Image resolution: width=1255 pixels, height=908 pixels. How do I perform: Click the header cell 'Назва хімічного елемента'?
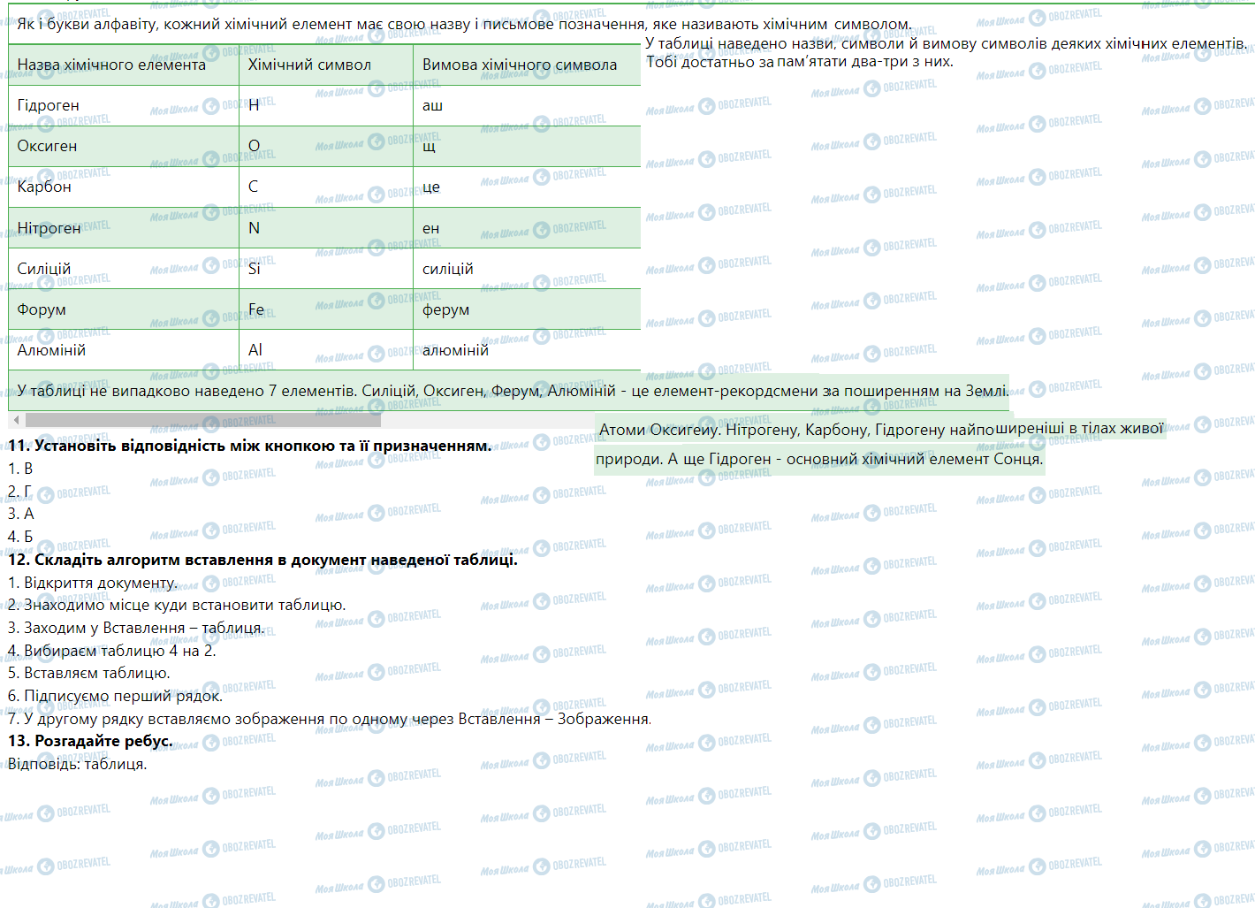point(124,65)
